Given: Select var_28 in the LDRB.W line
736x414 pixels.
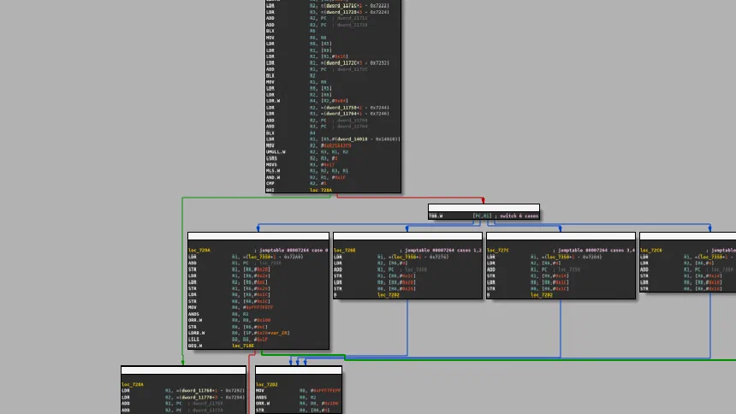Looking at the screenshot, I should [x=279, y=334].
